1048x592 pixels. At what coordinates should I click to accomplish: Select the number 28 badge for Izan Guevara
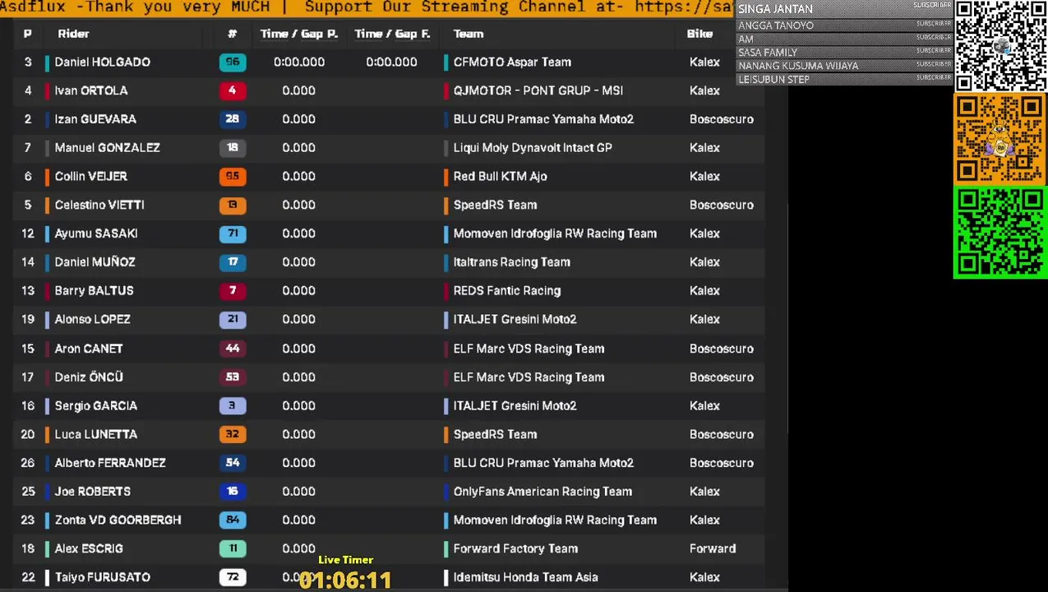point(233,119)
